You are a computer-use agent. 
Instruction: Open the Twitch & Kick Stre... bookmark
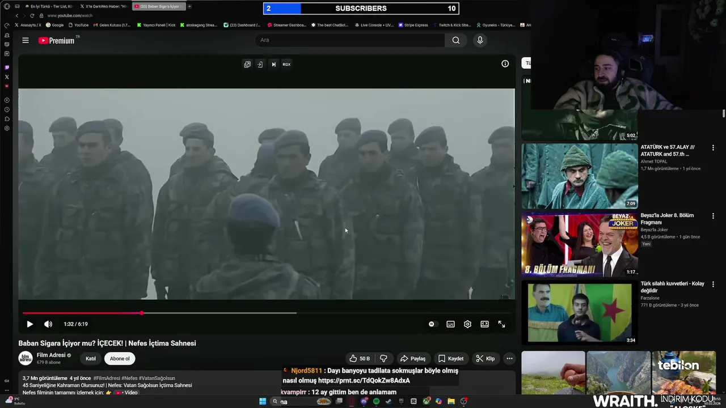click(451, 25)
